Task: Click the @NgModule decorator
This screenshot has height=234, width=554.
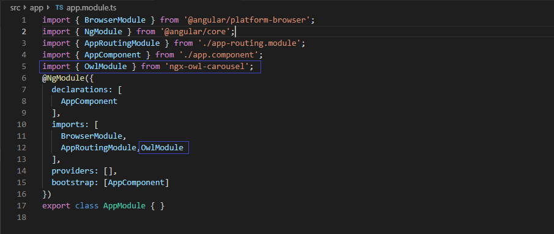Action: (x=63, y=78)
